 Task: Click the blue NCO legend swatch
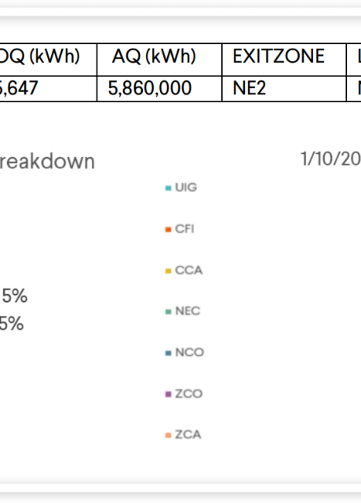tap(168, 353)
